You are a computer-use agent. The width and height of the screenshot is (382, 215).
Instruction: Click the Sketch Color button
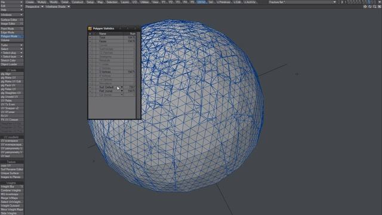pos(12,60)
